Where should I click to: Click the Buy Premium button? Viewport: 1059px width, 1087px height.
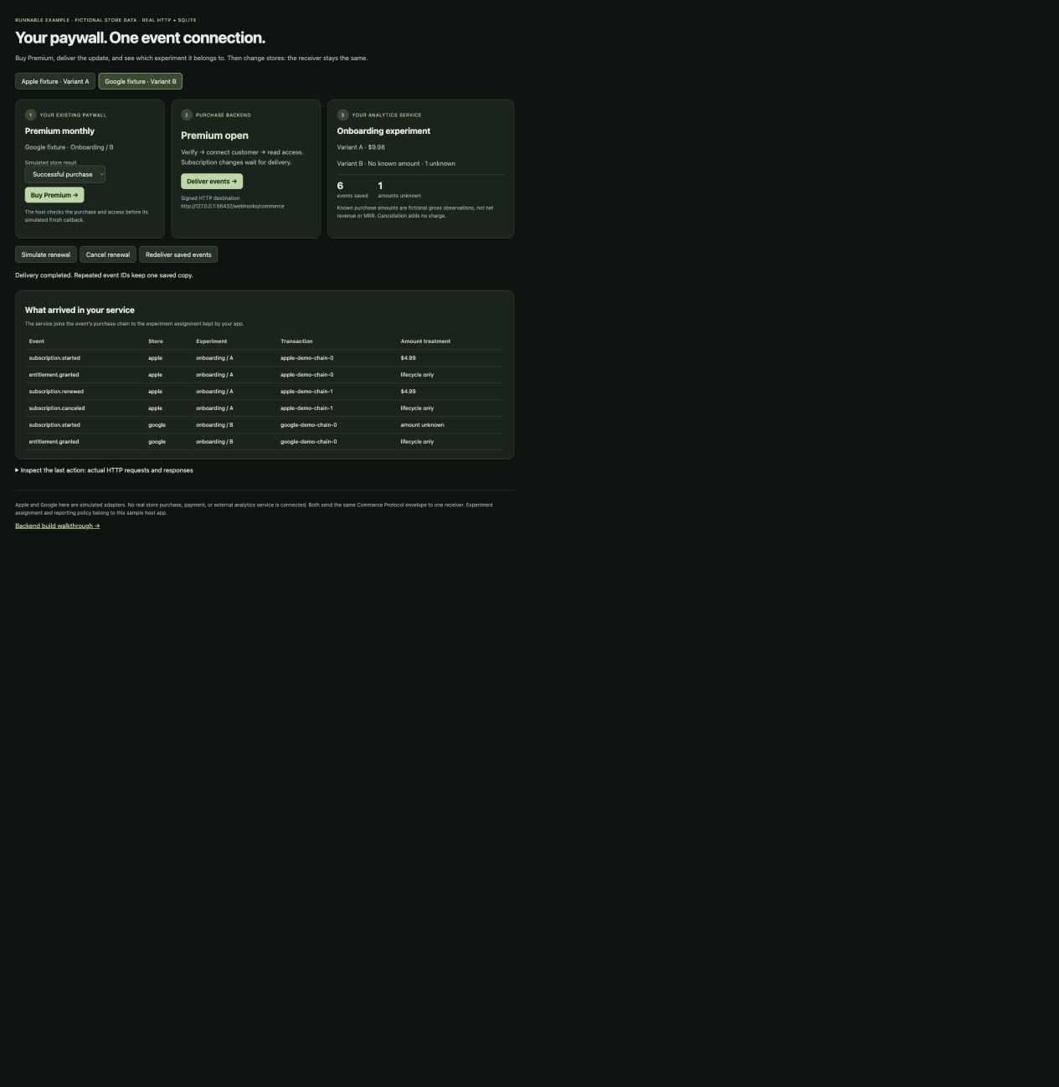[x=54, y=195]
